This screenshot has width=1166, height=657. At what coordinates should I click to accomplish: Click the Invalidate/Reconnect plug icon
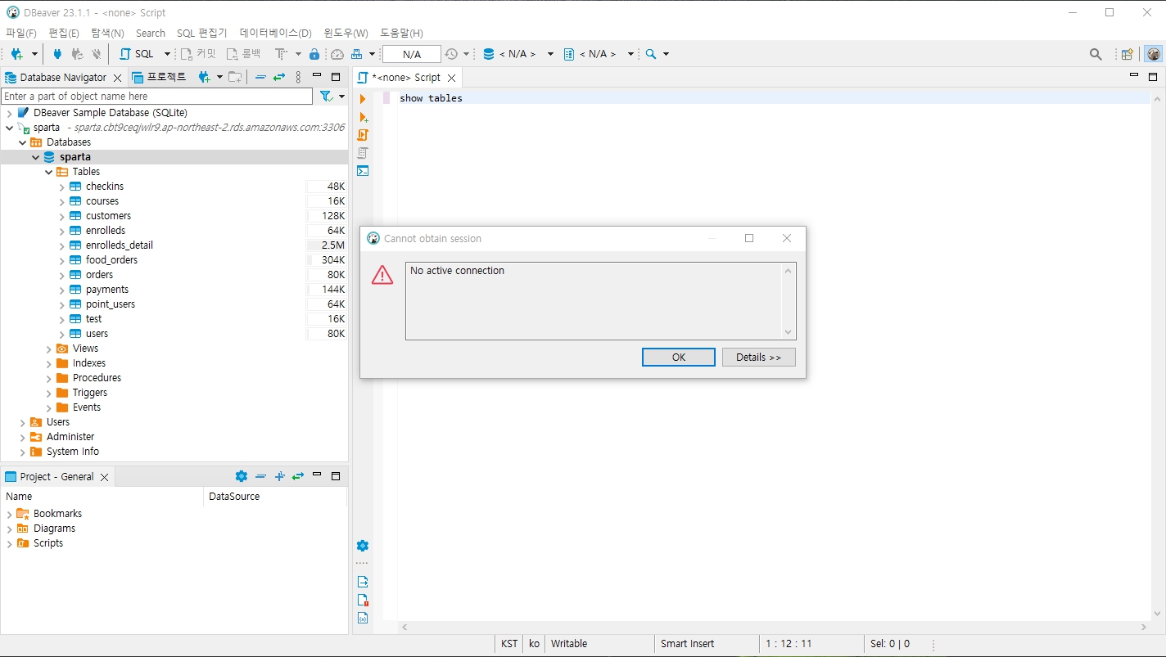click(x=77, y=54)
